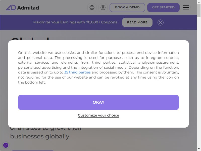Open Customize your choice link

pos(98,115)
